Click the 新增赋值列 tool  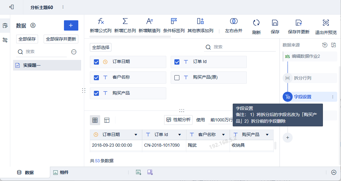click(x=149, y=26)
